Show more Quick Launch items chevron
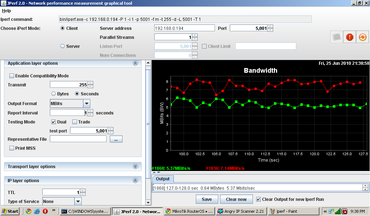 (x=54, y=210)
